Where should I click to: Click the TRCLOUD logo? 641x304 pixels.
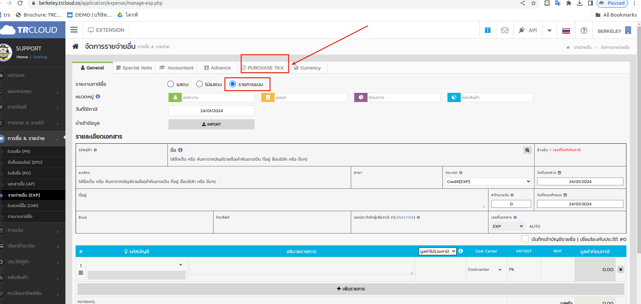pyautogui.click(x=29, y=30)
